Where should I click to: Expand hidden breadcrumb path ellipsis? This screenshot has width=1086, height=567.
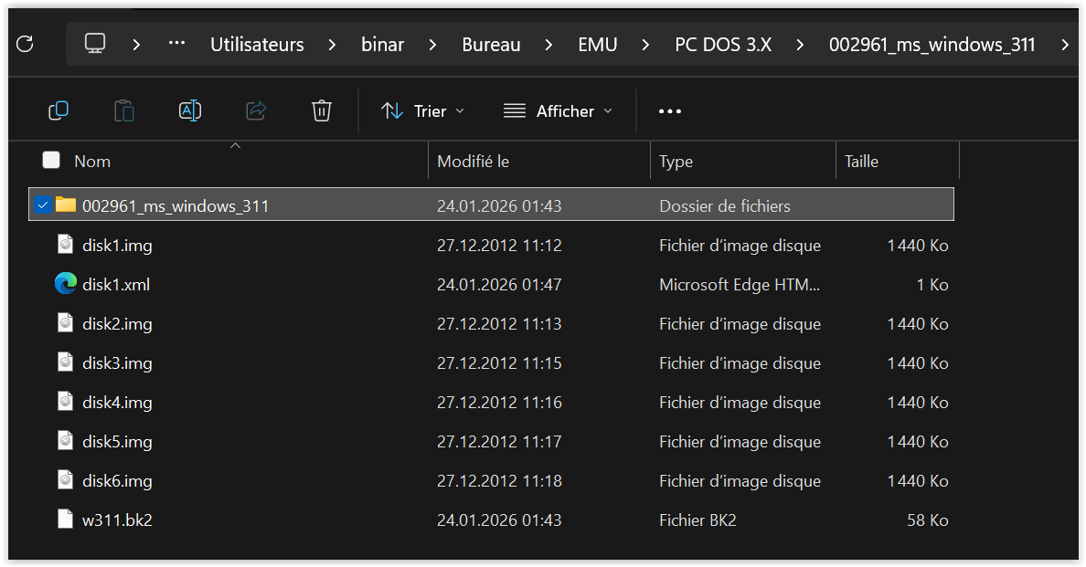[x=176, y=44]
